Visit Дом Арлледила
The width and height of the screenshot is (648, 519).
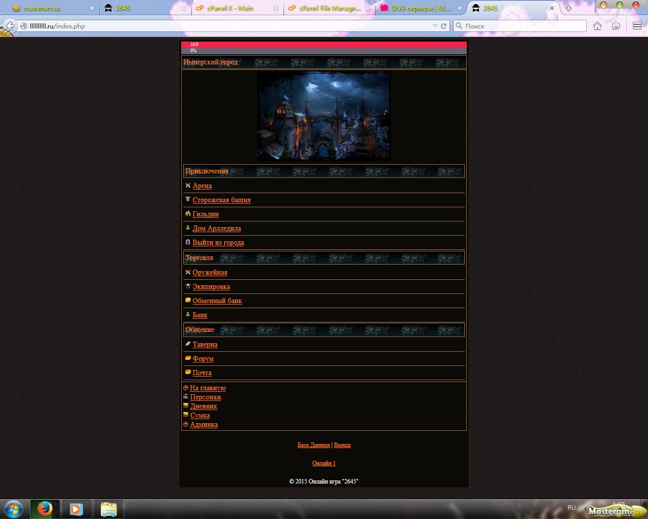[217, 229]
